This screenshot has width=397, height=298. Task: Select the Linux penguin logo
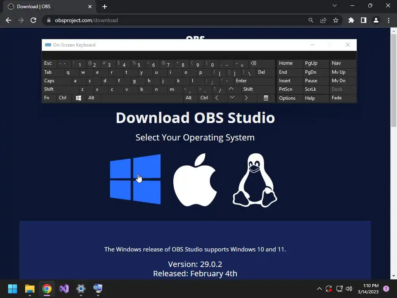255,180
